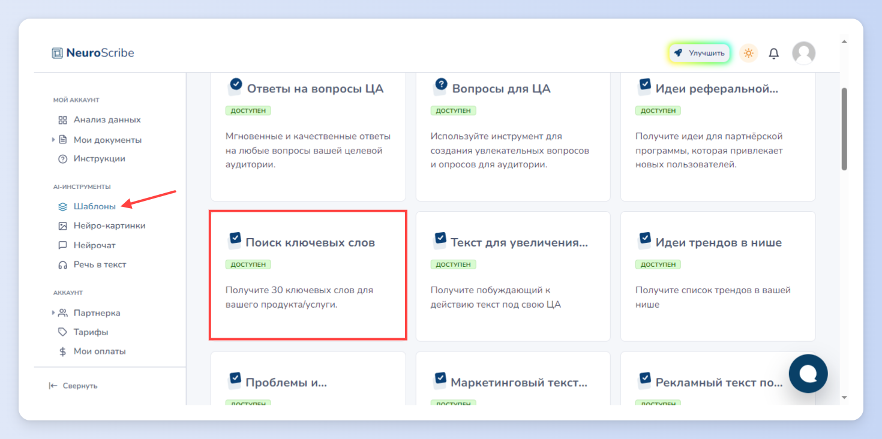Open the Поиск ключевых слов title
The width and height of the screenshot is (882, 439).
(x=310, y=243)
